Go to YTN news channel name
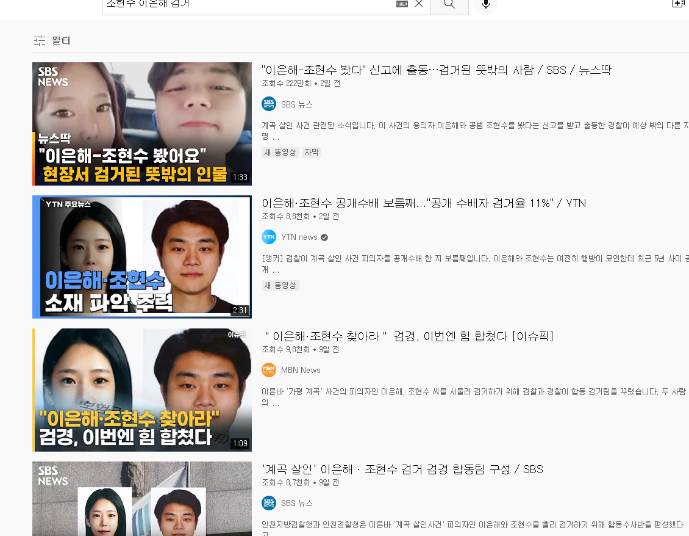Image resolution: width=689 pixels, height=536 pixels. point(299,237)
